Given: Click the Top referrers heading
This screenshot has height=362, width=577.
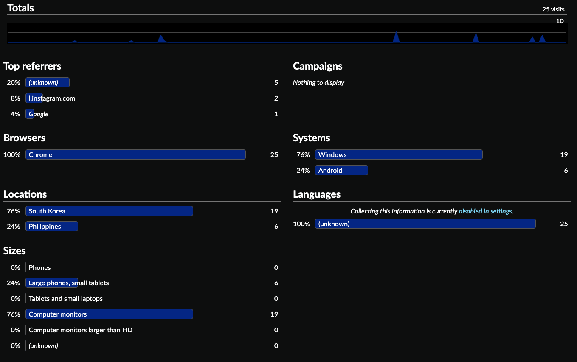Looking at the screenshot, I should pyautogui.click(x=32, y=66).
